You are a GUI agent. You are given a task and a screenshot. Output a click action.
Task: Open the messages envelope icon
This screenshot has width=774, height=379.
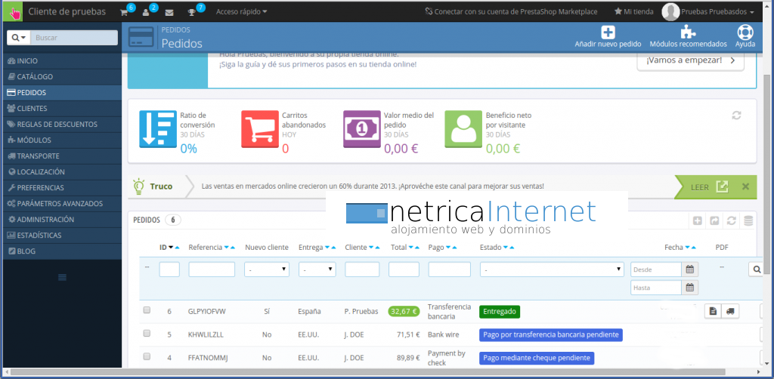169,12
